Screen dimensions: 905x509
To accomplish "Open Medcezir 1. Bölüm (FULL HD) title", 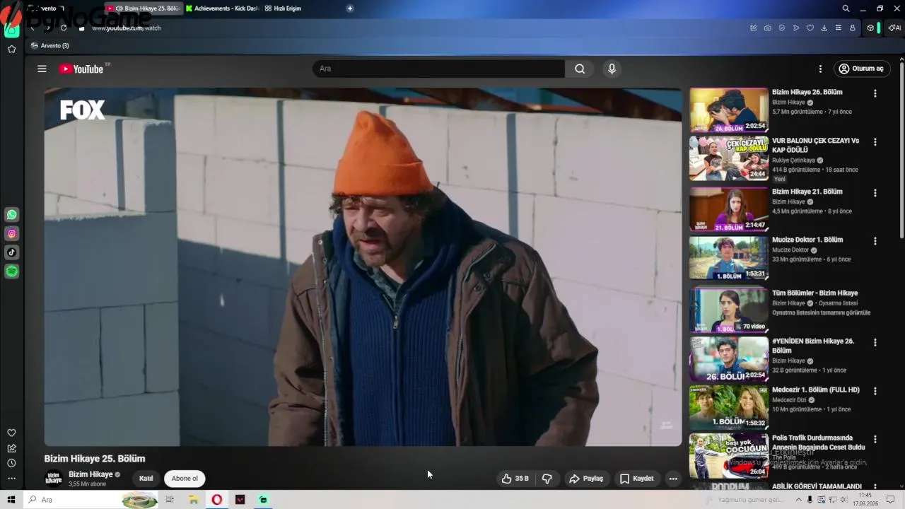I will (816, 390).
